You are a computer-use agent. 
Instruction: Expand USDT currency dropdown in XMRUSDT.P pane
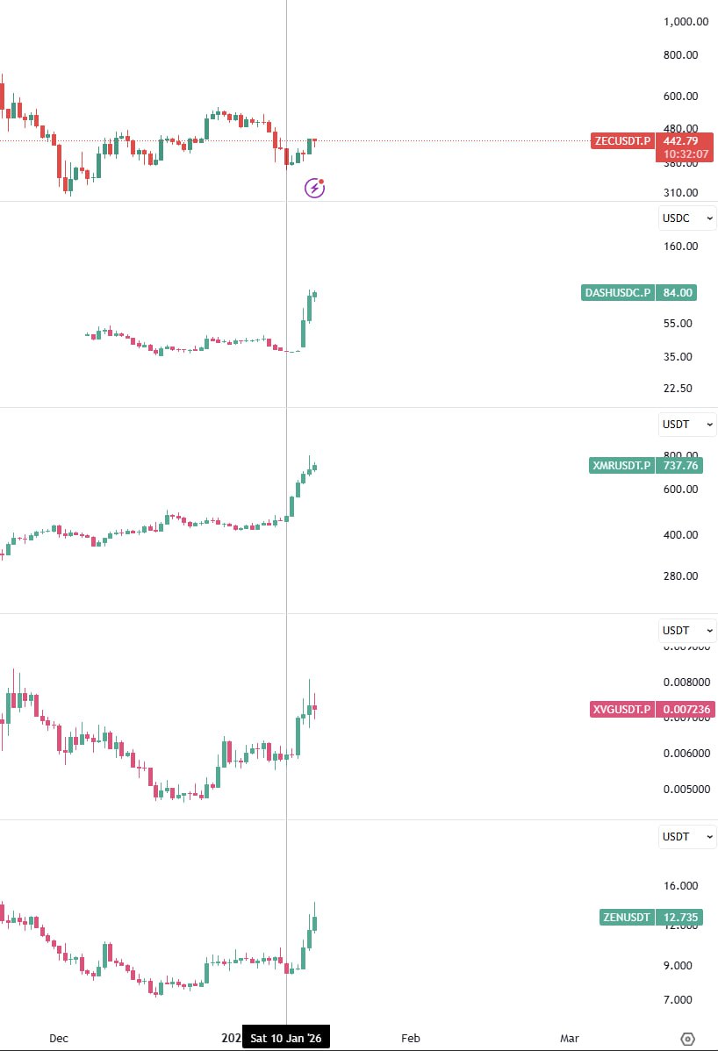click(687, 425)
